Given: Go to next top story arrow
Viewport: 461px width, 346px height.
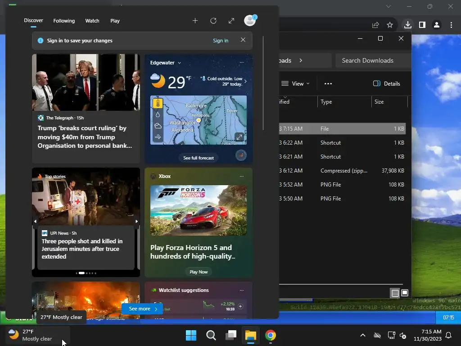Looking at the screenshot, I should 136,221.
